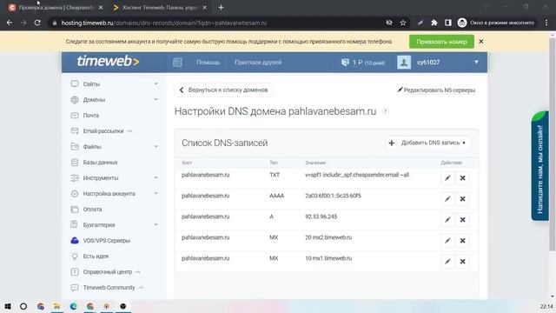Image resolution: width=556 pixels, height=313 pixels.
Task: Delete the MX record 10 mx1.timeweb.ru
Action: [462, 262]
